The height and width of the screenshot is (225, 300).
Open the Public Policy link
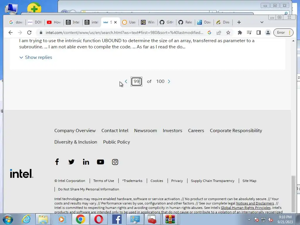coord(117,142)
